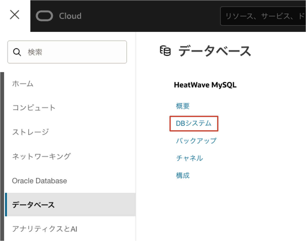Open the チャネル link
306x241 pixels.
pos(189,158)
